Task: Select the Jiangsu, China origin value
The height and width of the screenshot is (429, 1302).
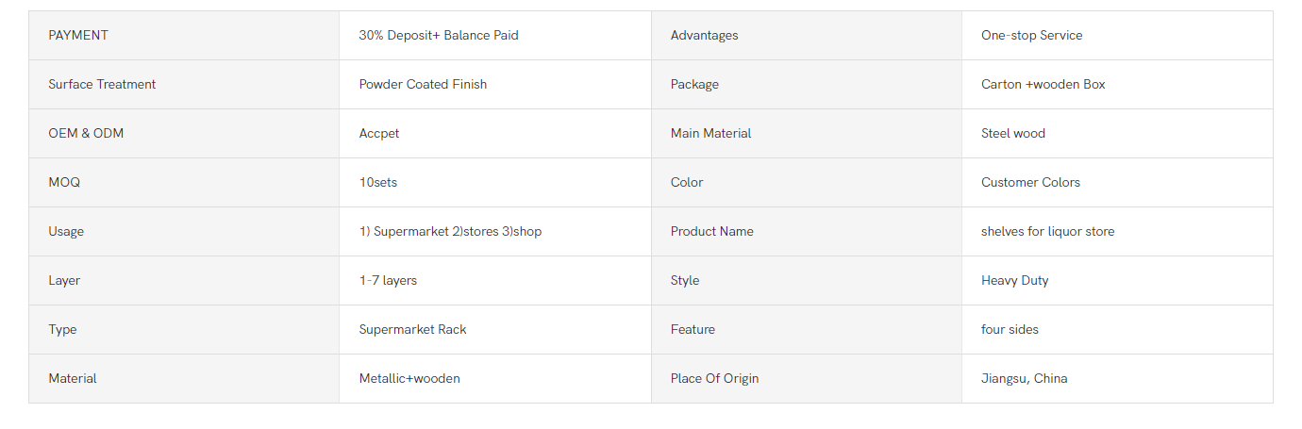Action: [x=1025, y=379]
